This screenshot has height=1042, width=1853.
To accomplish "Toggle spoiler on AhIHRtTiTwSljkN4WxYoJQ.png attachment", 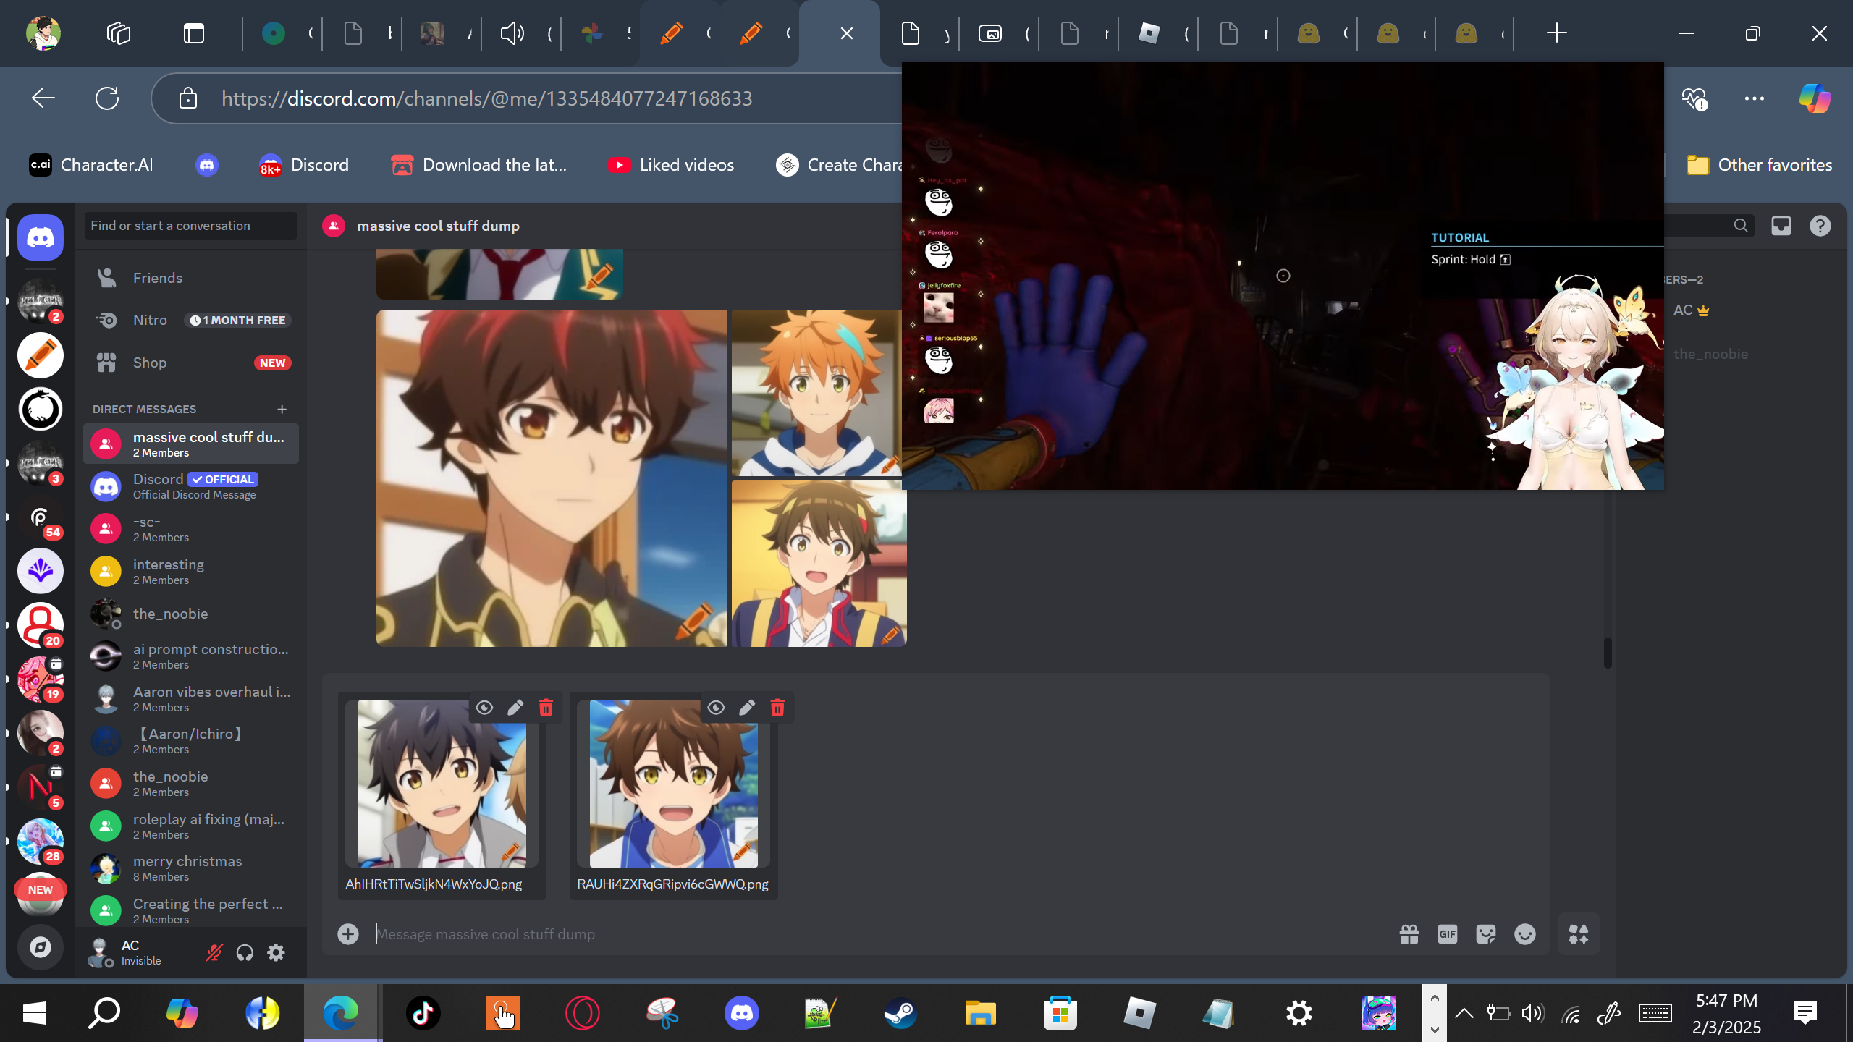I will coord(484,708).
